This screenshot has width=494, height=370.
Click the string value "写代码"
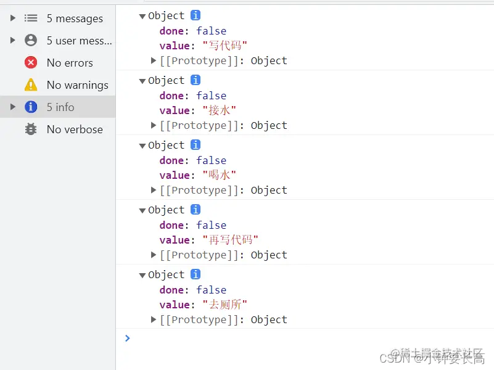(224, 46)
